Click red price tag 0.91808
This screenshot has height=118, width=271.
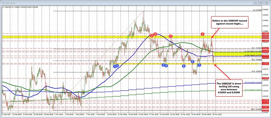[265, 100]
